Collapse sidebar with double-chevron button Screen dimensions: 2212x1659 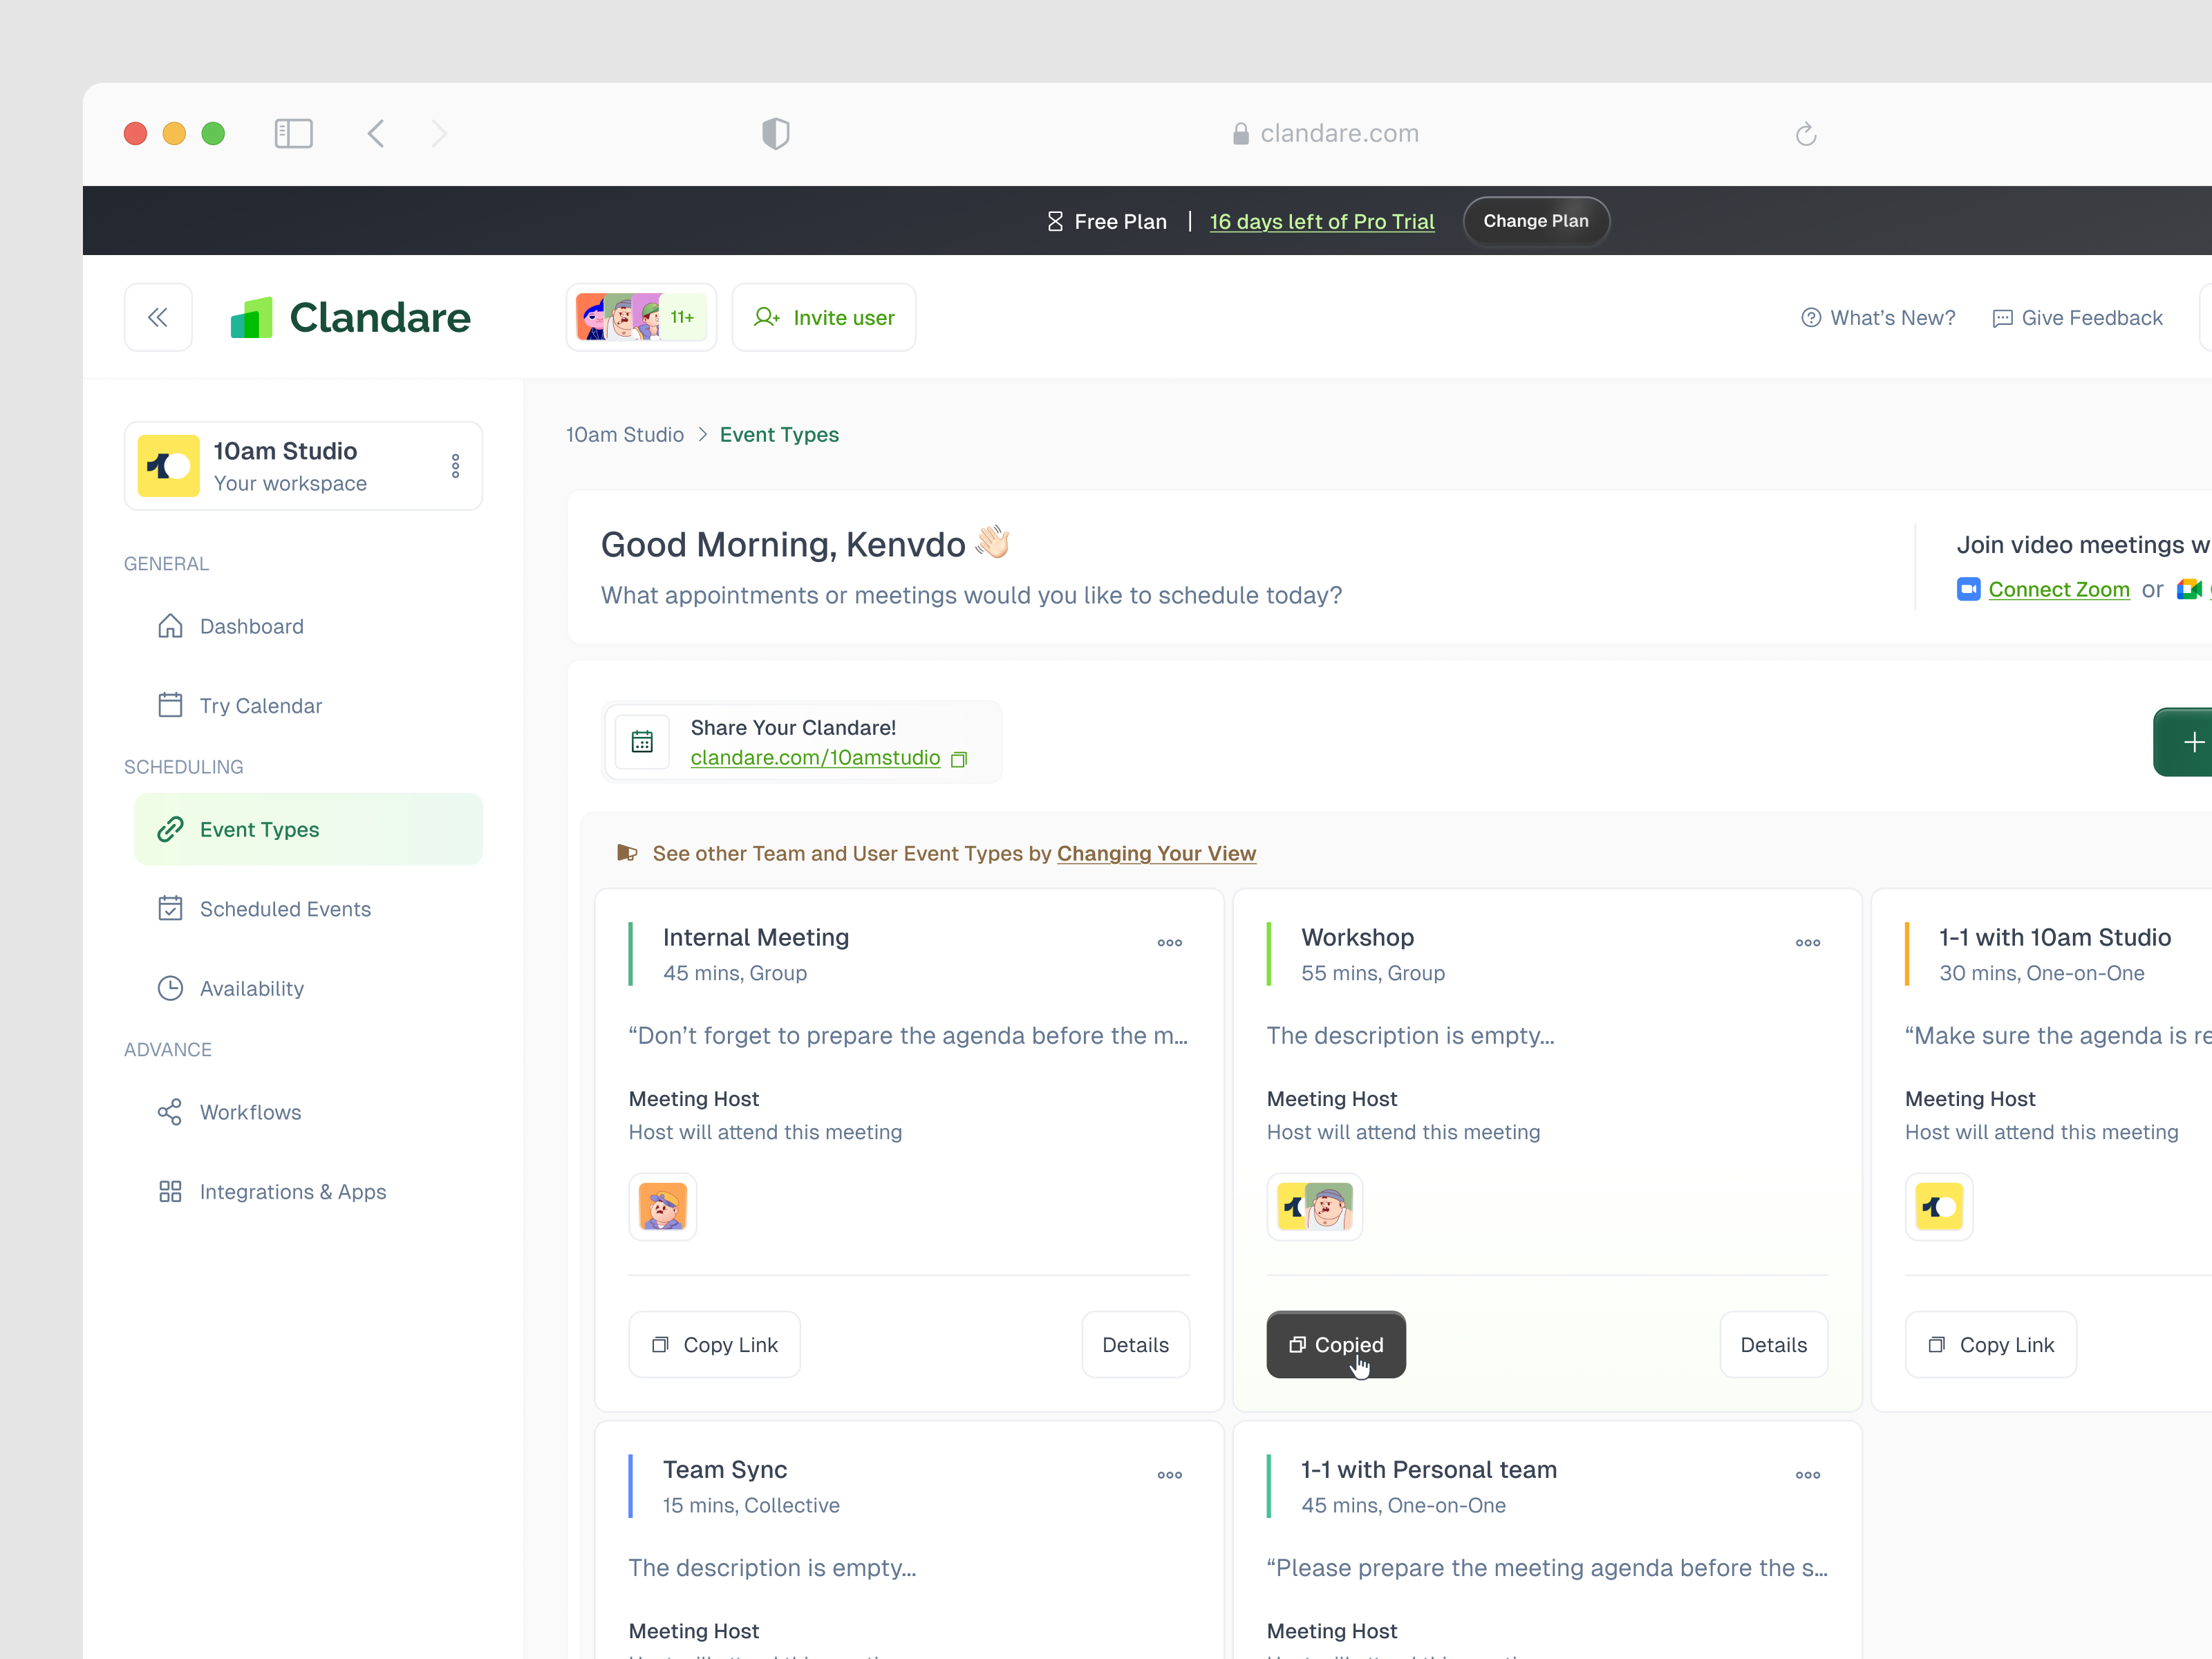pos(158,318)
